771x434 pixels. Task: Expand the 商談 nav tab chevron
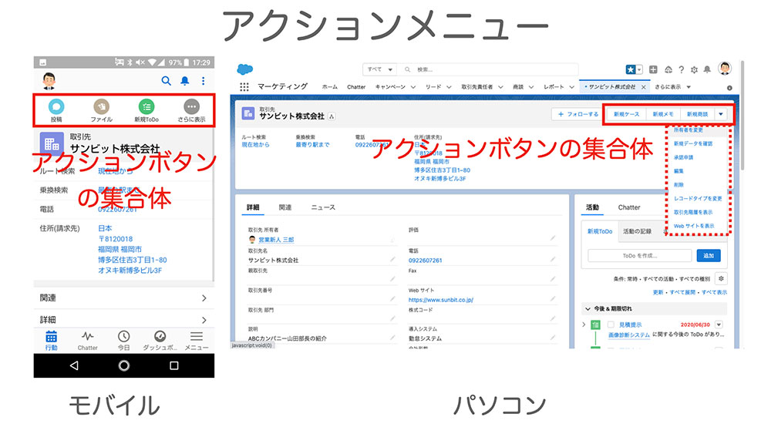click(531, 87)
